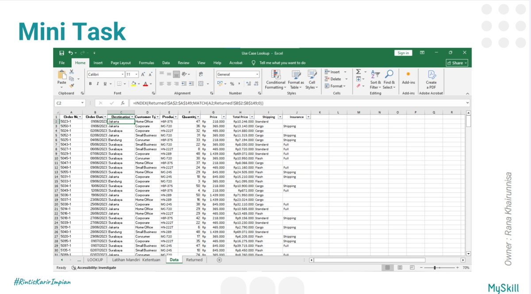Open the Review ribbon tab
The height and width of the screenshot is (294, 531).
point(184,63)
